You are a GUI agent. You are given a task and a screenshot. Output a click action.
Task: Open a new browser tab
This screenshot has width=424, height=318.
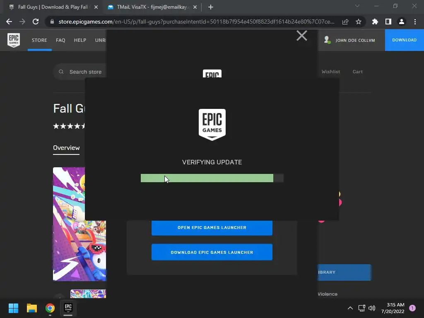pyautogui.click(x=211, y=7)
